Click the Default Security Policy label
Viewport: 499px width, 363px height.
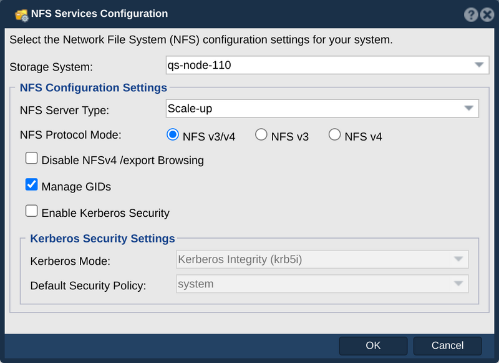click(88, 286)
